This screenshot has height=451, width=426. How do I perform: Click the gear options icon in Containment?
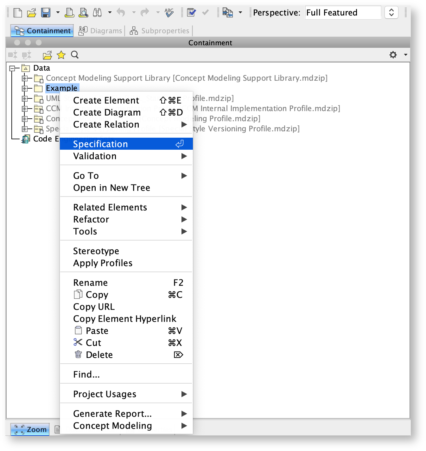[x=393, y=55]
